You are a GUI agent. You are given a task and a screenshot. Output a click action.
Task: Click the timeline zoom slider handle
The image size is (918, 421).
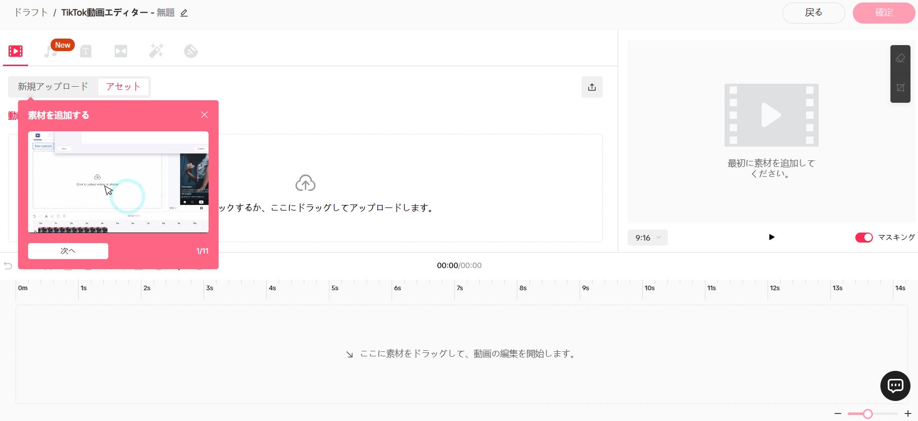tap(868, 413)
